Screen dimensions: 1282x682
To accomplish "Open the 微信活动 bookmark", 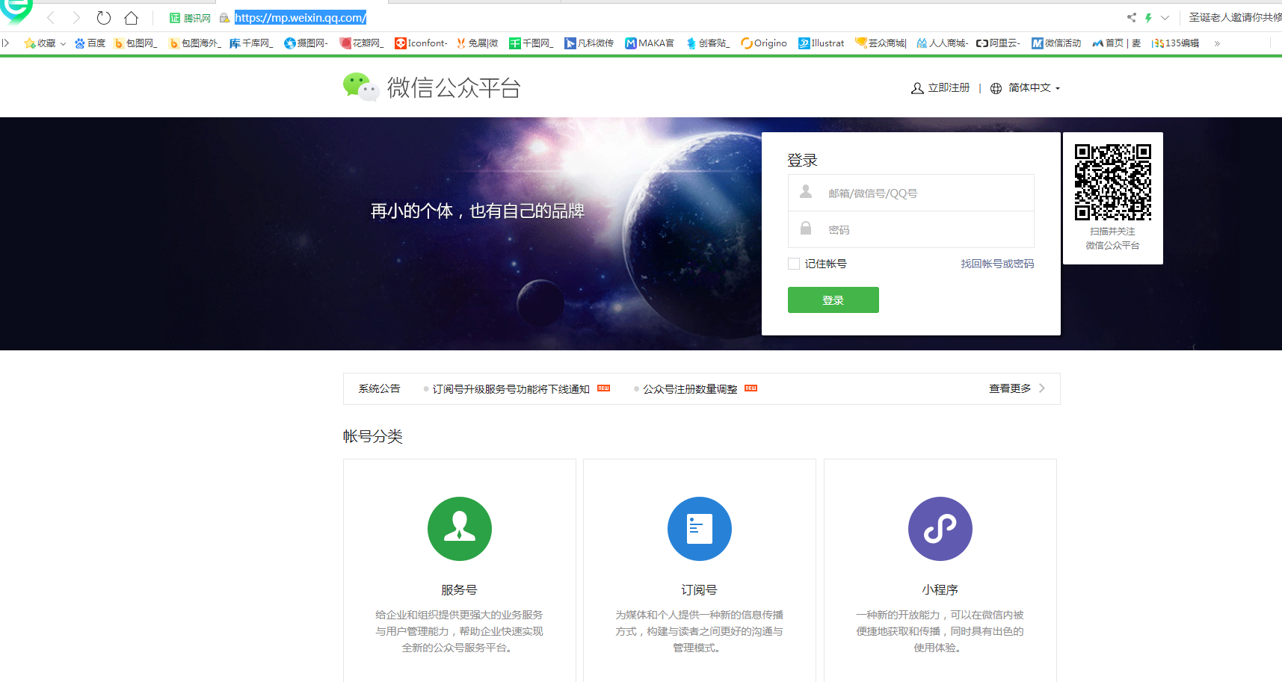I will 1056,43.
